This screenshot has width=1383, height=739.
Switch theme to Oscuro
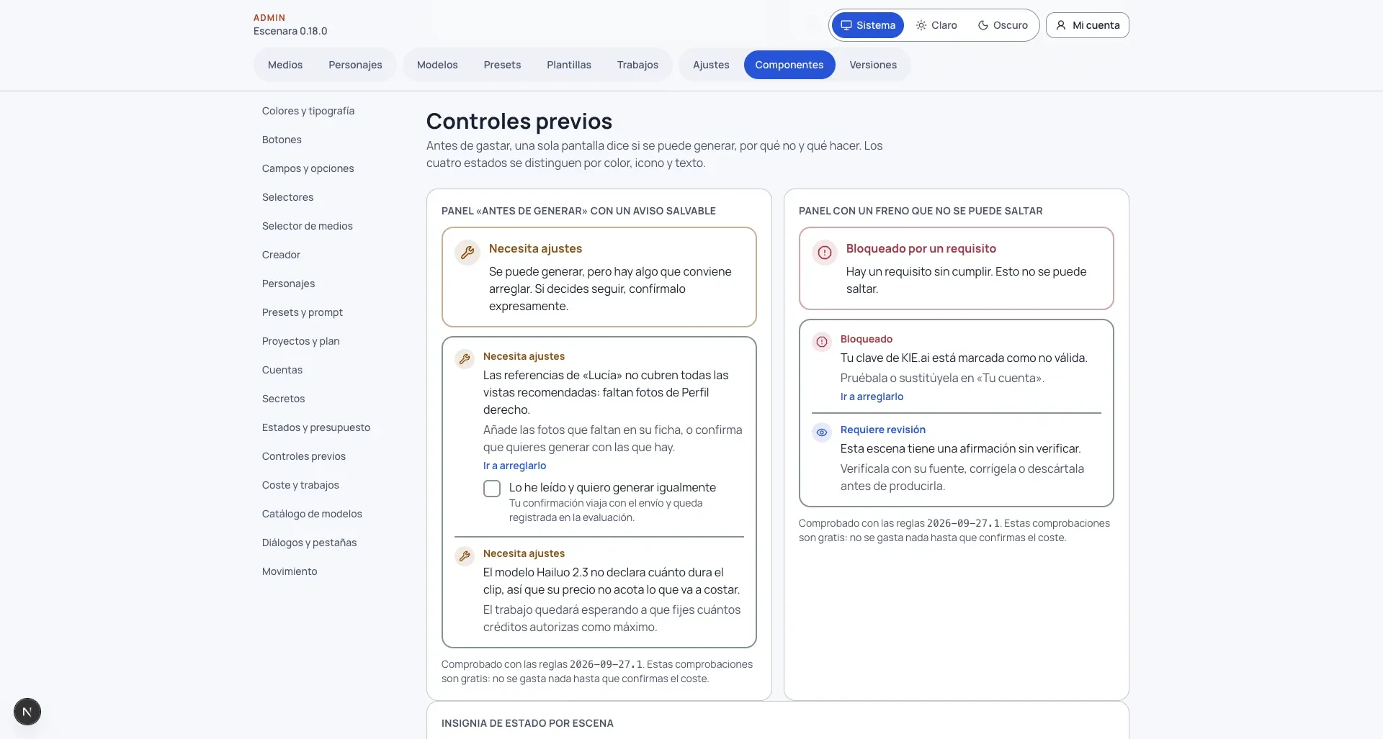coord(1003,25)
